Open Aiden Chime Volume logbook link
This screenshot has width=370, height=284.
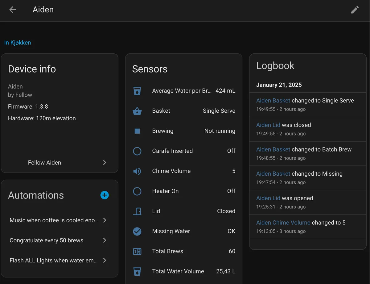[x=283, y=222]
